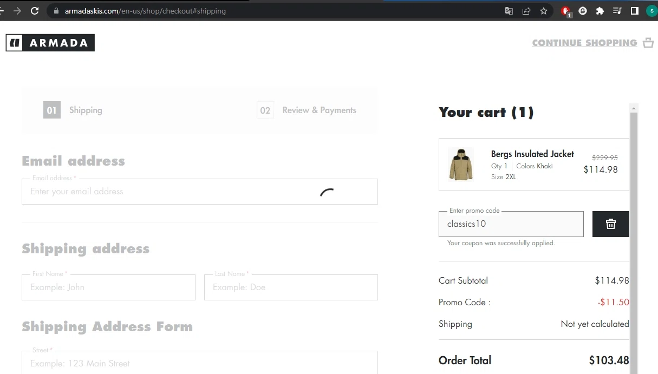Focus the Street address field

[x=200, y=363]
